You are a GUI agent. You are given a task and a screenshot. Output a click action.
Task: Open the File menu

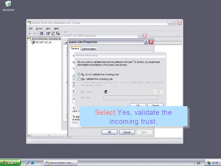tap(31, 28)
